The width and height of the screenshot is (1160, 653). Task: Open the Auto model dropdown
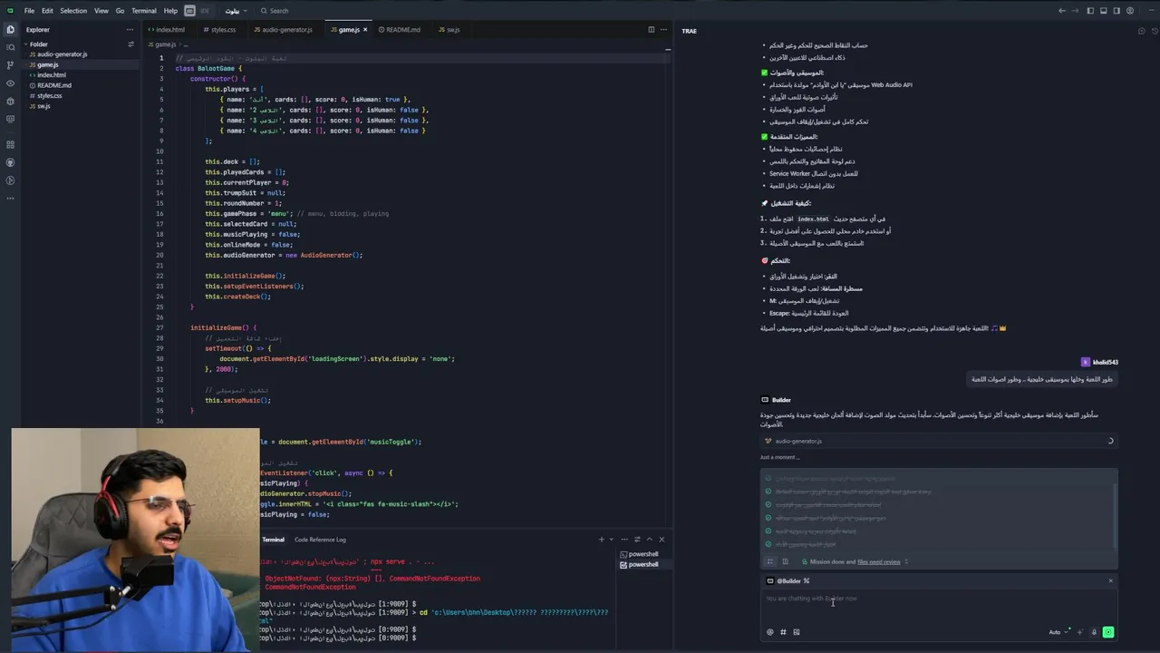pyautogui.click(x=1057, y=632)
